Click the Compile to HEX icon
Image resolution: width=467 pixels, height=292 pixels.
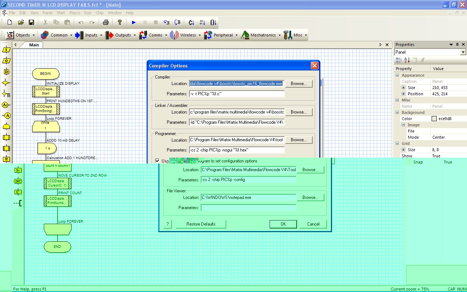(x=202, y=22)
